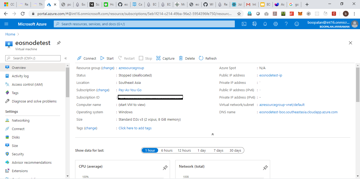Switch to the Gmail Inbox browser tab
Screen dimensions: 360x180
[251, 4]
